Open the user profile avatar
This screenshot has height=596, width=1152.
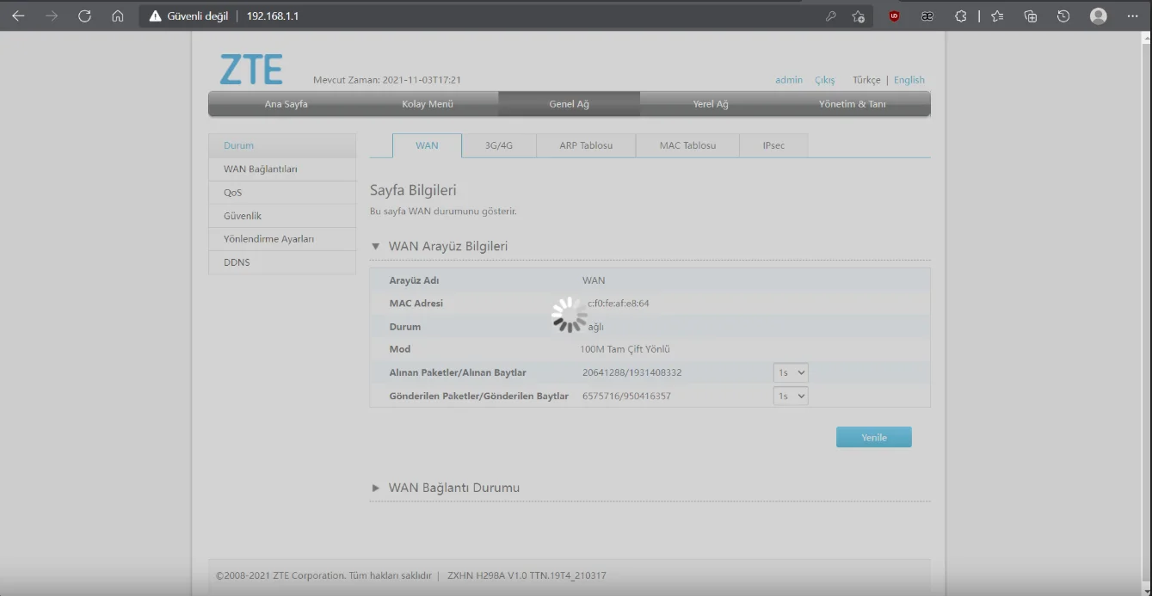click(1099, 15)
